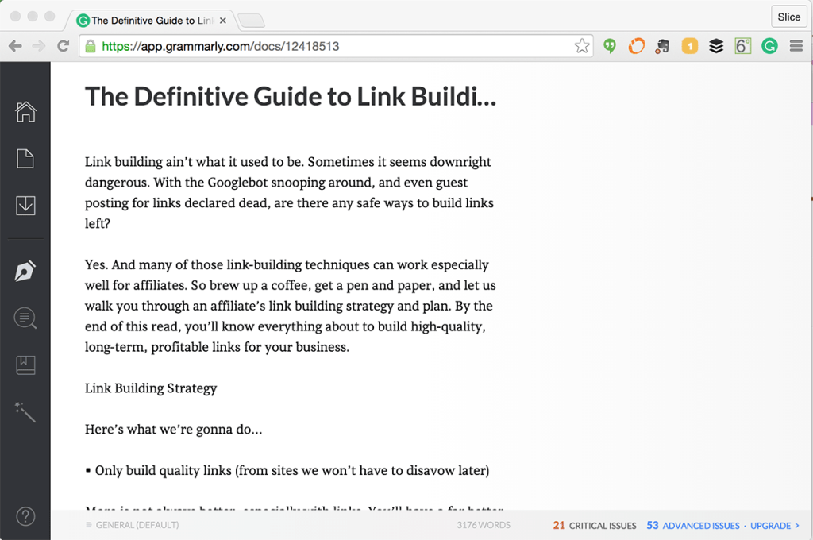Click the green Hangouts quote extension icon
This screenshot has width=813, height=540.
coord(611,46)
